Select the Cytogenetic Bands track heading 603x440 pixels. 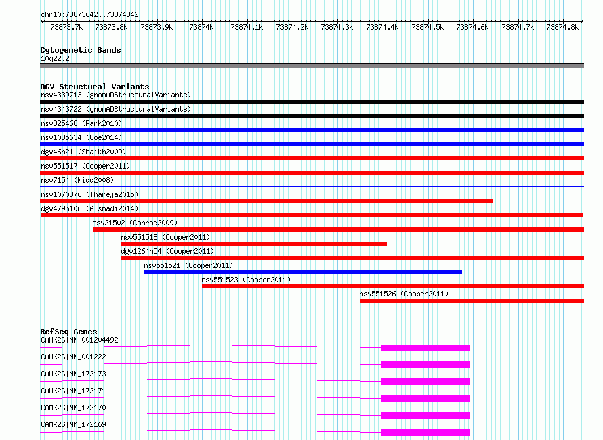point(81,50)
